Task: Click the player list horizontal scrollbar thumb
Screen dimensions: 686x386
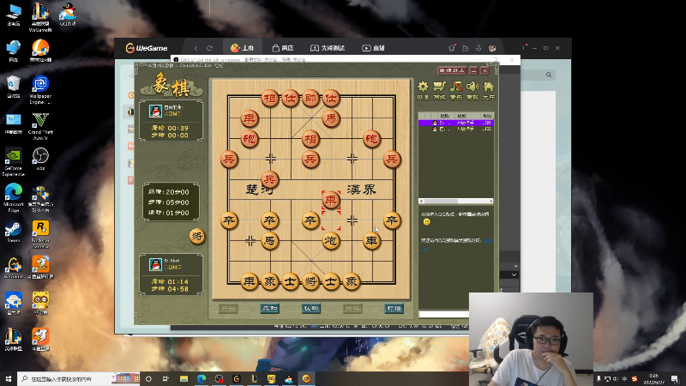Action: pyautogui.click(x=441, y=201)
